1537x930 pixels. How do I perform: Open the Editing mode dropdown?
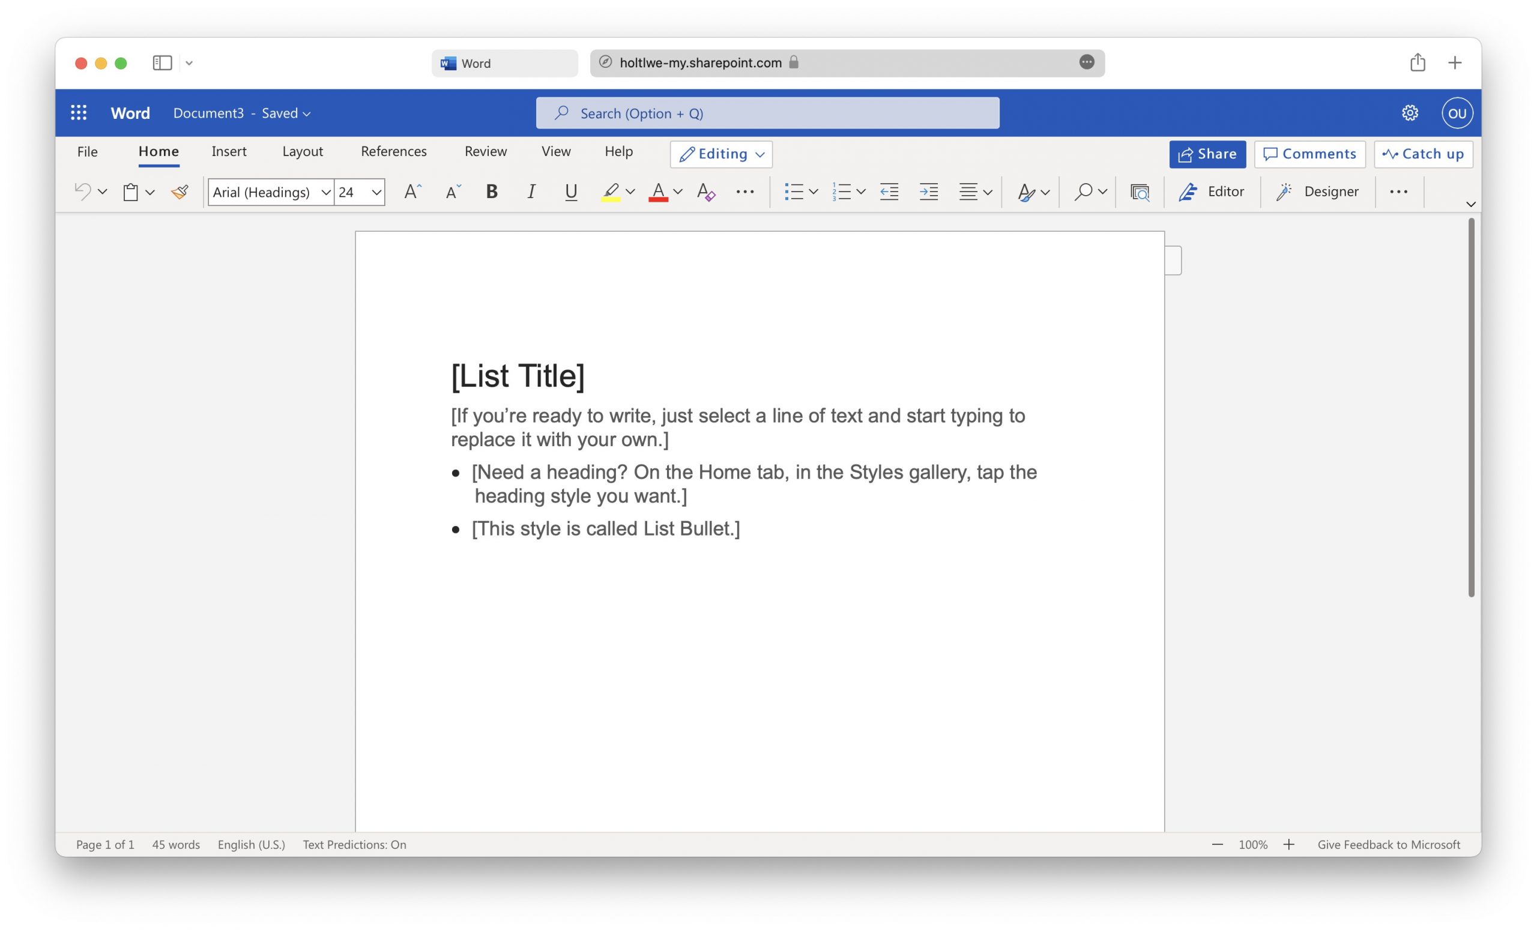(x=721, y=154)
